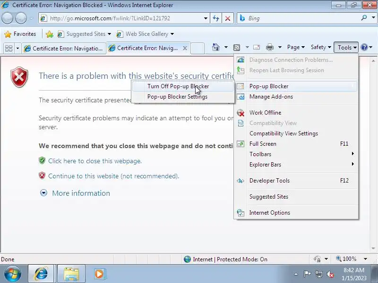Click the Back navigation button

(7, 18)
